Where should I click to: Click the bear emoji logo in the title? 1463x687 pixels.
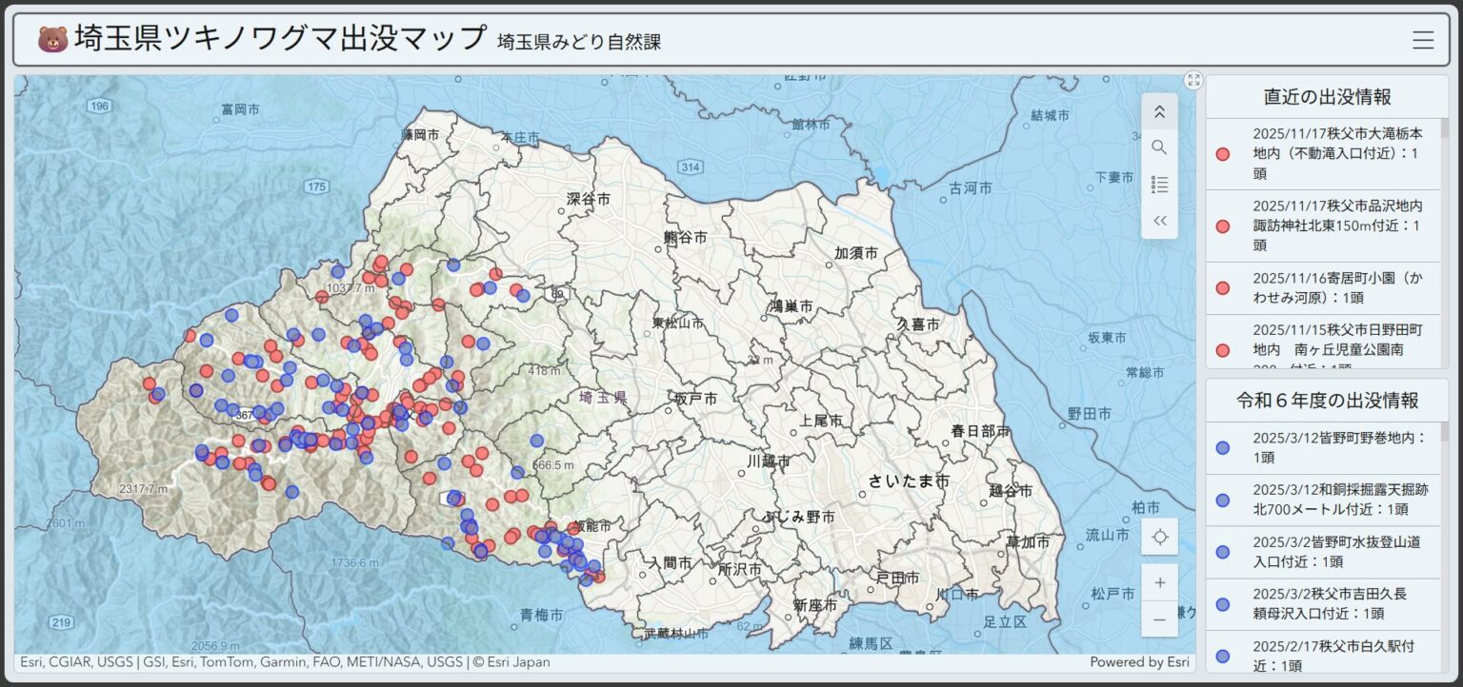click(52, 40)
